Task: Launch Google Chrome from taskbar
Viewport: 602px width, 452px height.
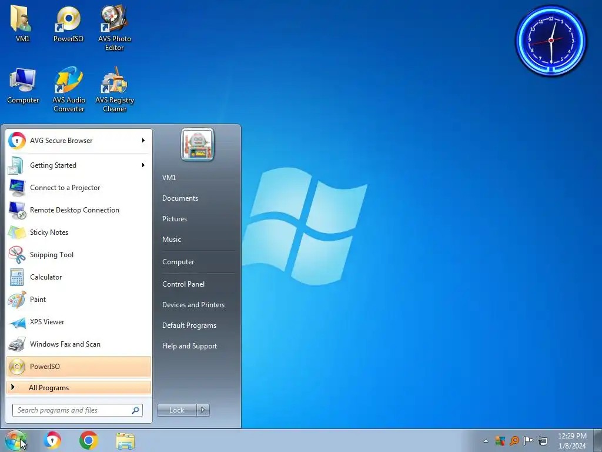Action: [89, 440]
